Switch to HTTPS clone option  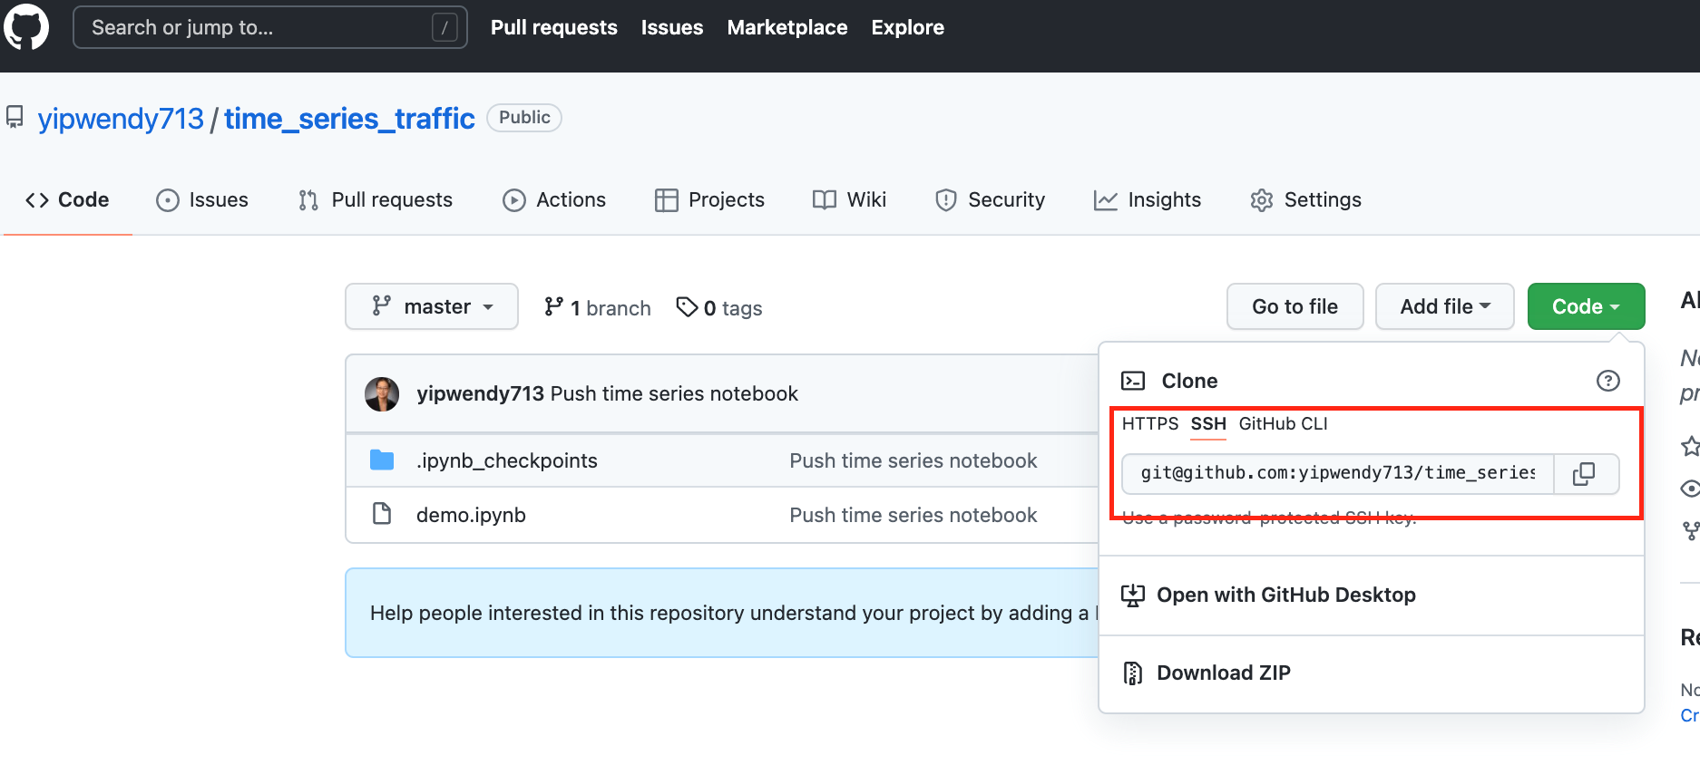coord(1149,423)
